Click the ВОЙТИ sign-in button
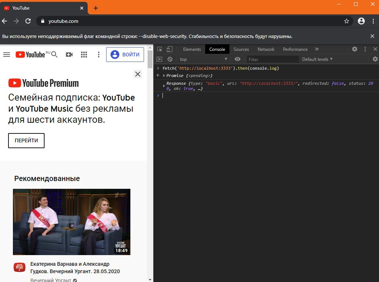 click(125, 55)
